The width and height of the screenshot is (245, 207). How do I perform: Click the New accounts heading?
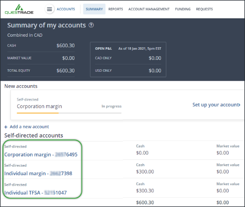[21, 86]
